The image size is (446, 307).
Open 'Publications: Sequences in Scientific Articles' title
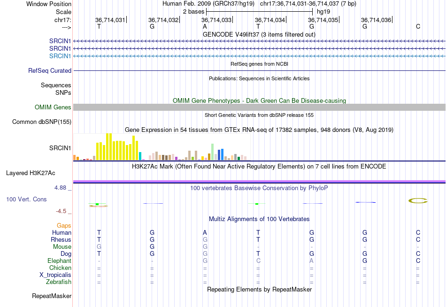[259, 78]
